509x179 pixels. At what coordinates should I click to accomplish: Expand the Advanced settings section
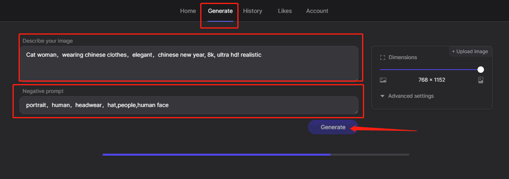[x=407, y=96]
